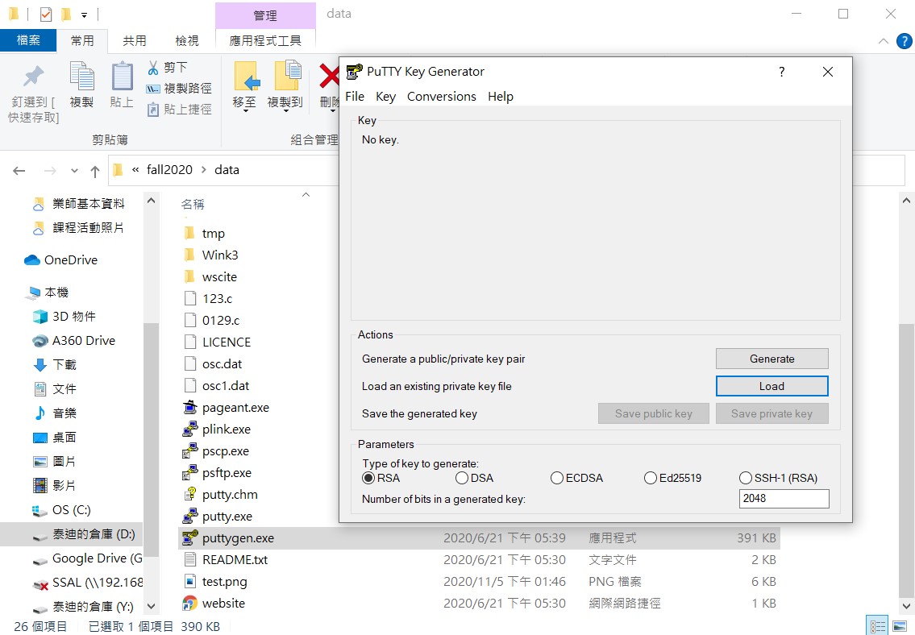Select DSA key type

[474, 478]
